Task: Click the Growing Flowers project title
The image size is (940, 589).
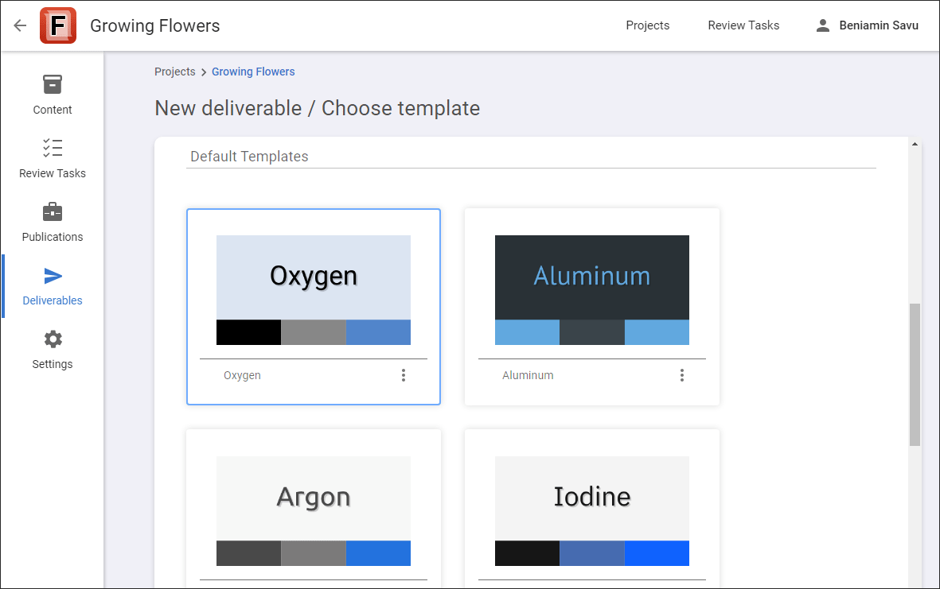Action: tap(154, 25)
